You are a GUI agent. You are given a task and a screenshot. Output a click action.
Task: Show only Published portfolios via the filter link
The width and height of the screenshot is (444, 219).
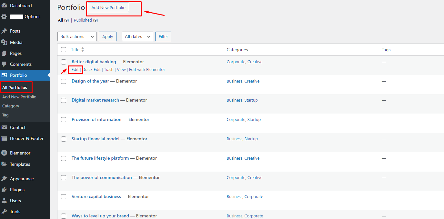pyautogui.click(x=86, y=20)
